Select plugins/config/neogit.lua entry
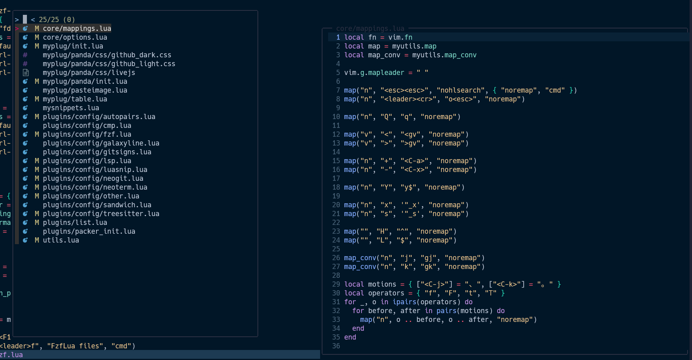 pos(93,178)
